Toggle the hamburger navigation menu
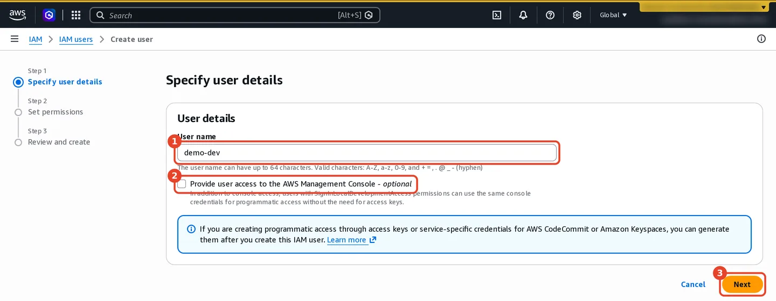776x301 pixels. [x=15, y=39]
